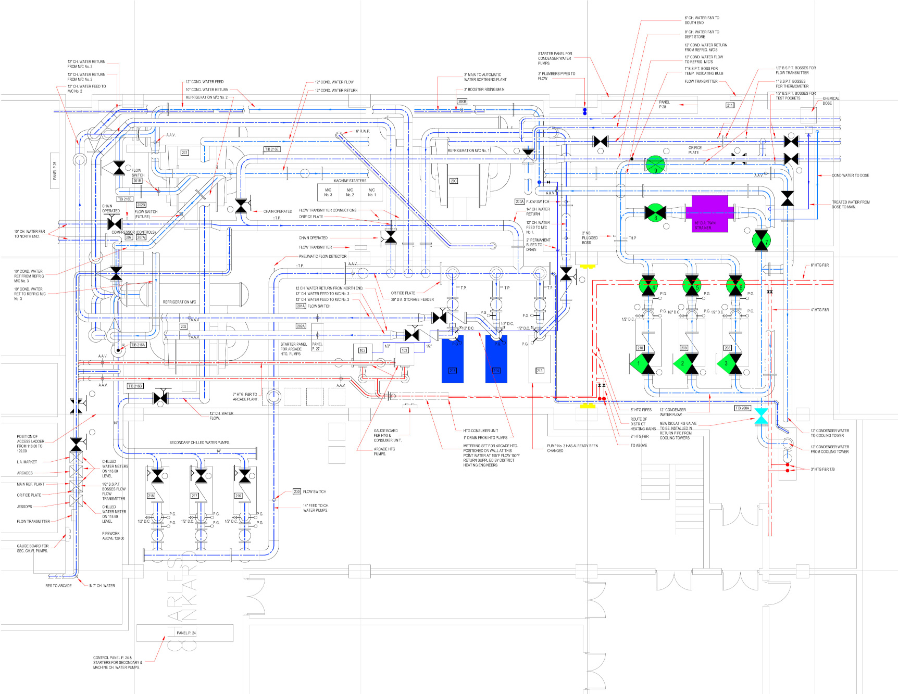Screen dimensions: 898x694
Task: Select green valve number 4
Action: pyautogui.click(x=648, y=285)
